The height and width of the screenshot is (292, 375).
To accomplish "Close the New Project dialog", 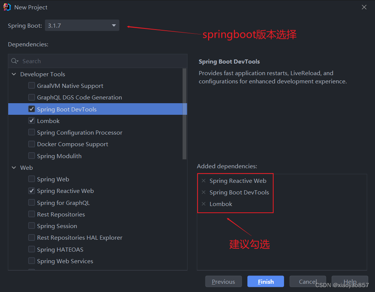I will 364,7.
